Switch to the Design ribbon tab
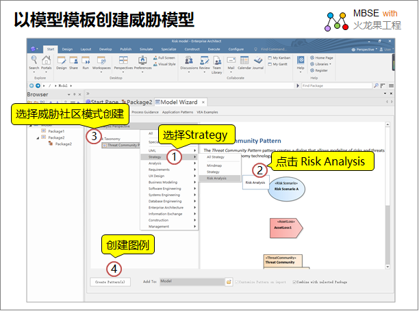This screenshot has width=419, height=311. (67, 49)
